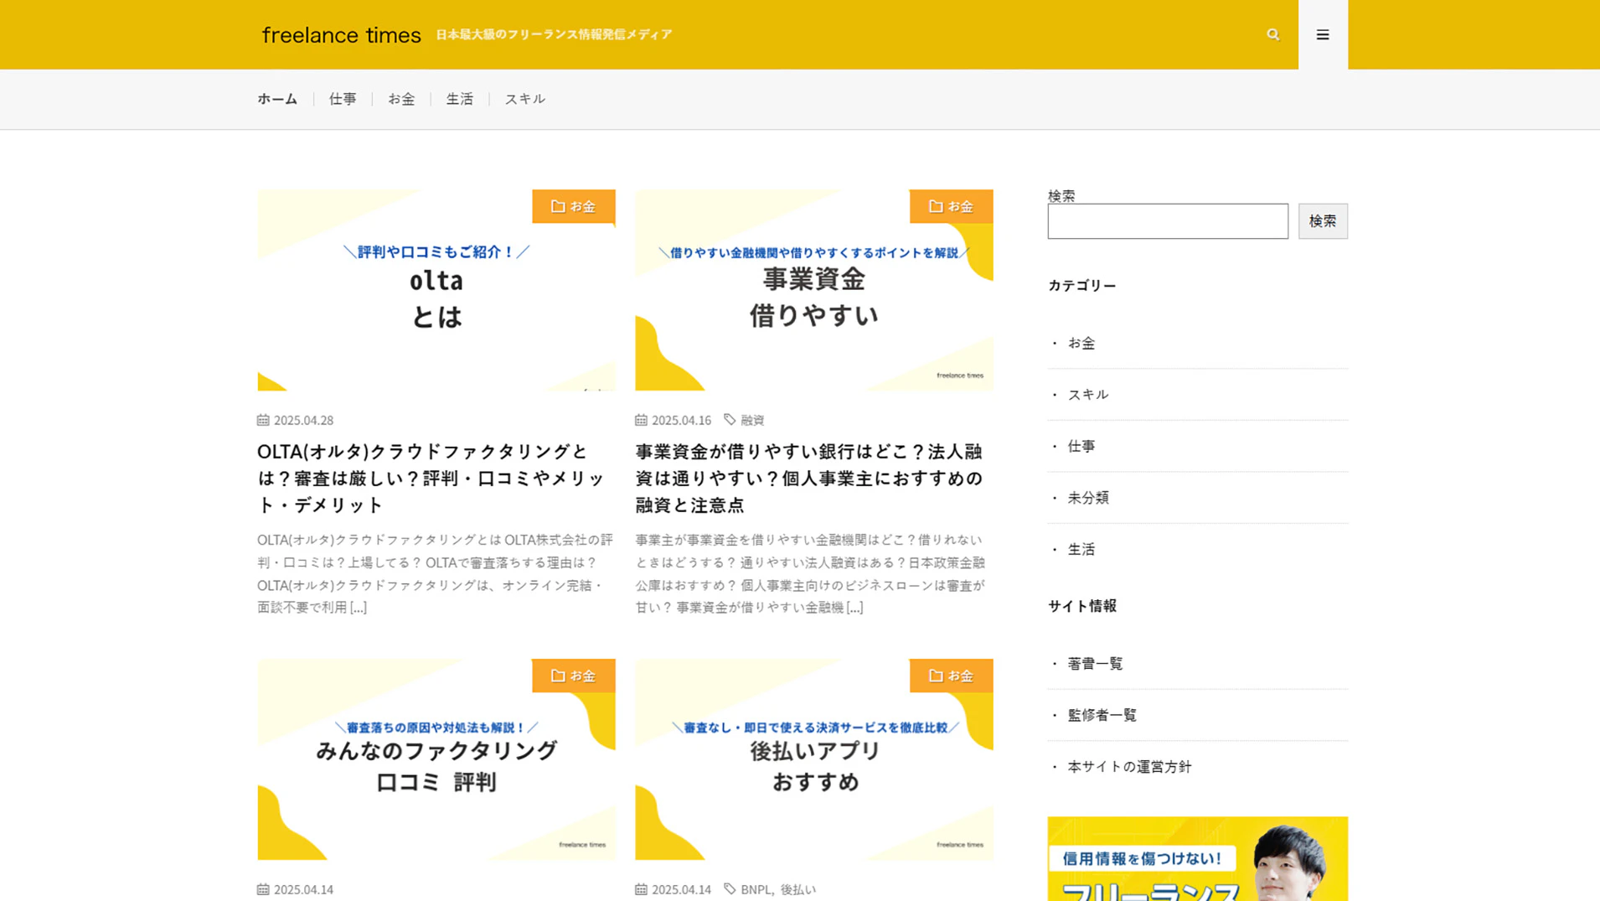The image size is (1600, 901).
Task: Click tag icon beside BNPL
Action: pyautogui.click(x=730, y=888)
